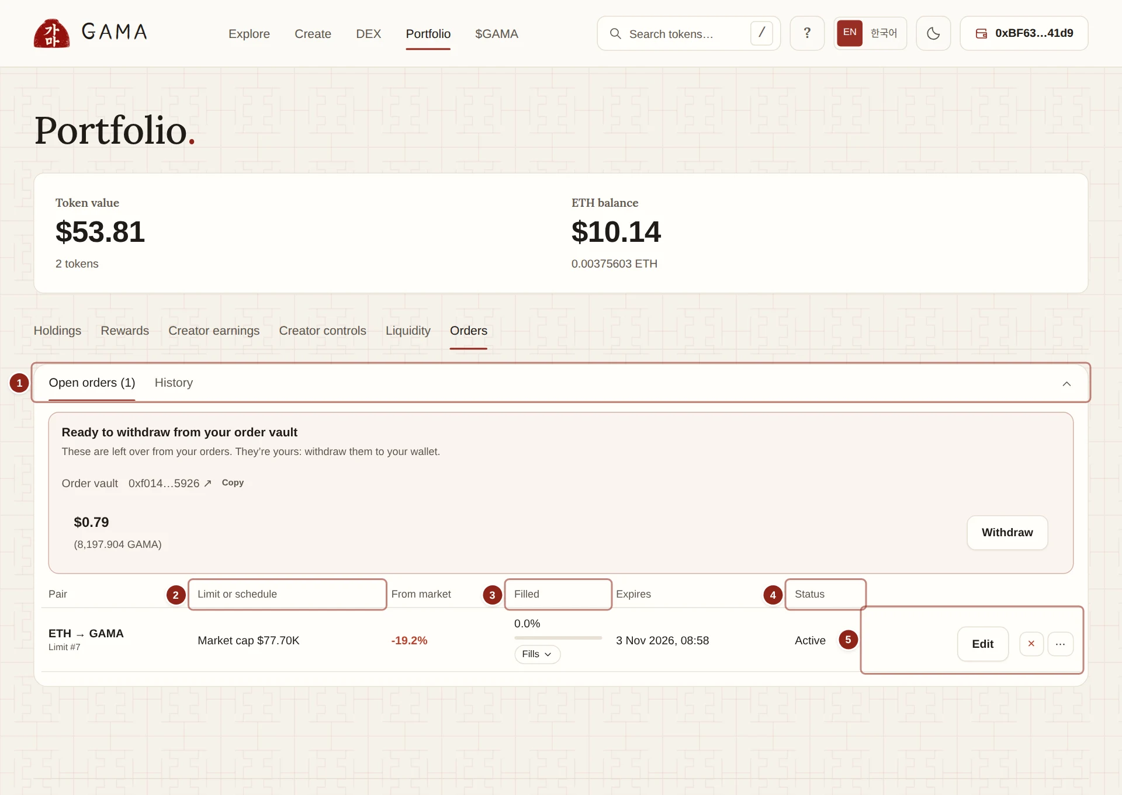Collapse the orders panel chevron

click(x=1066, y=384)
